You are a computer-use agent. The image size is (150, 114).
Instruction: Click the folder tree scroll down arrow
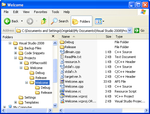point(55,105)
